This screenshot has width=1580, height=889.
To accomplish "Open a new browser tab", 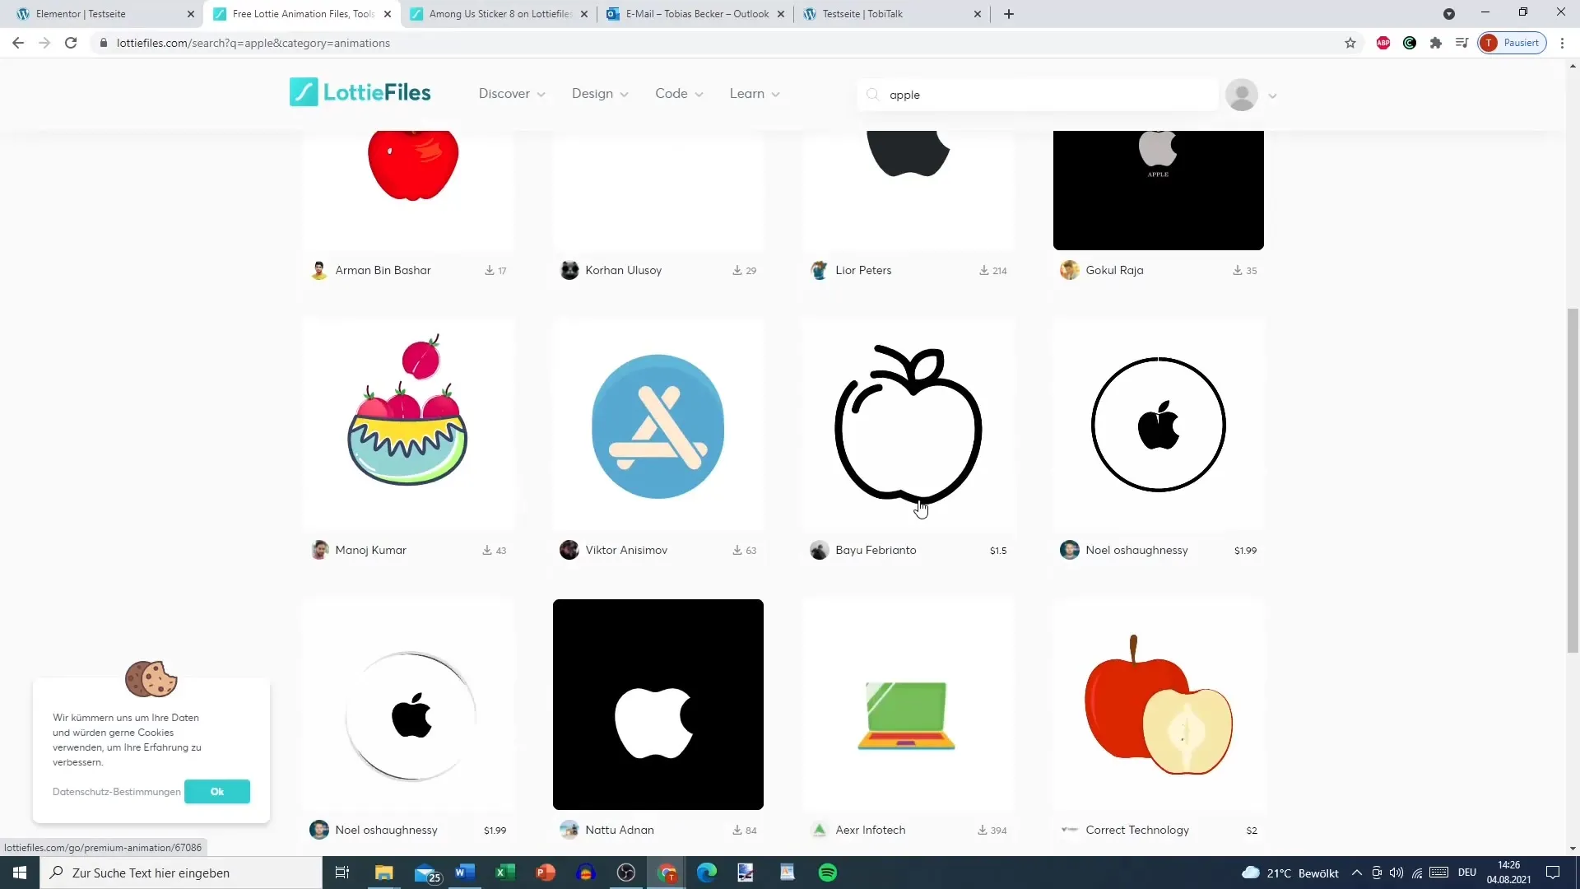I will (x=1009, y=14).
